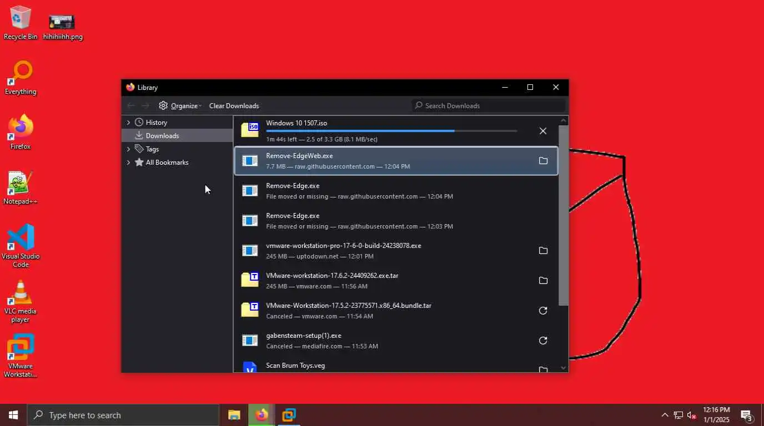Select the Scan Brum Toys.veg entry

click(396, 366)
